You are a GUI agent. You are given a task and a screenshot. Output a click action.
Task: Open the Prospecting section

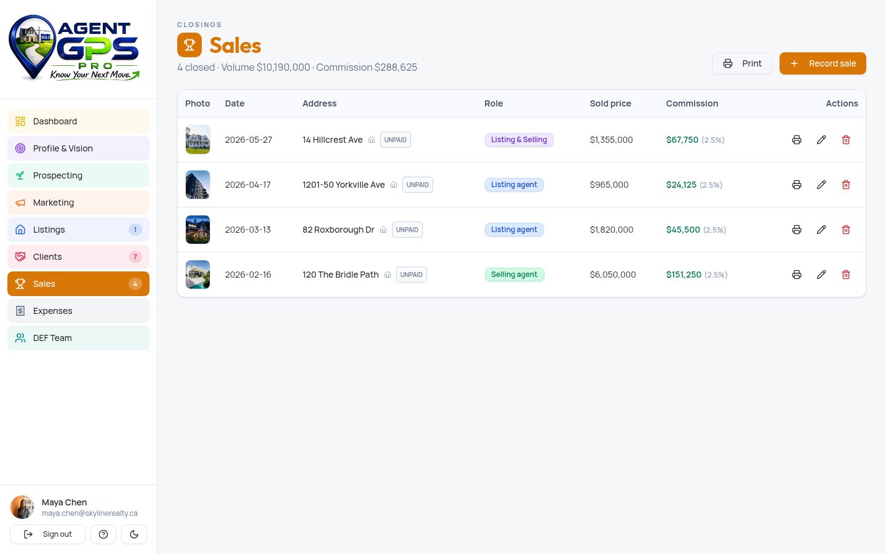[78, 175]
